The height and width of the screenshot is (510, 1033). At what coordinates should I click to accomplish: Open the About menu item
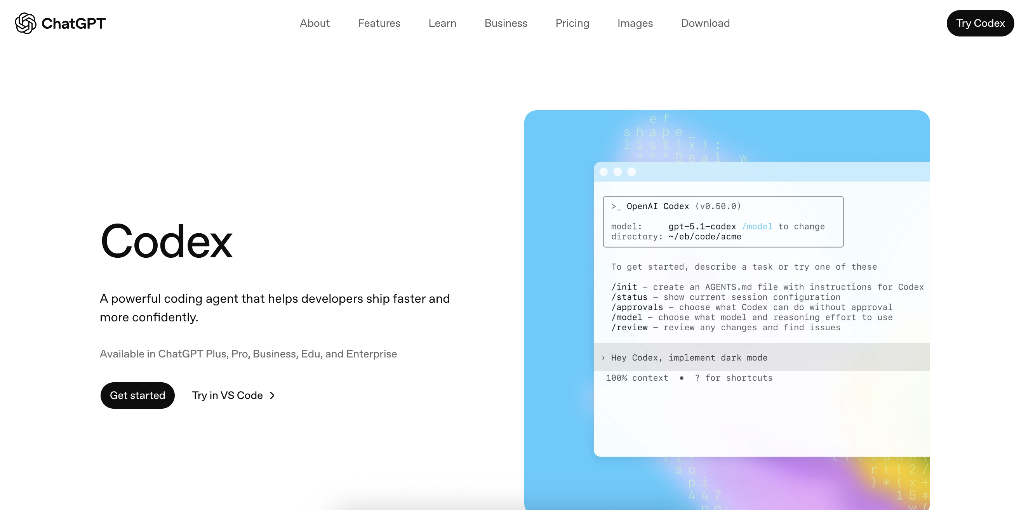pos(315,23)
